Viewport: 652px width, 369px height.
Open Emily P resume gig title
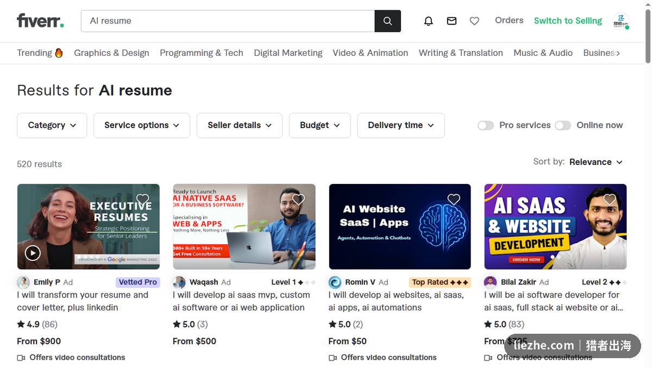click(x=83, y=301)
